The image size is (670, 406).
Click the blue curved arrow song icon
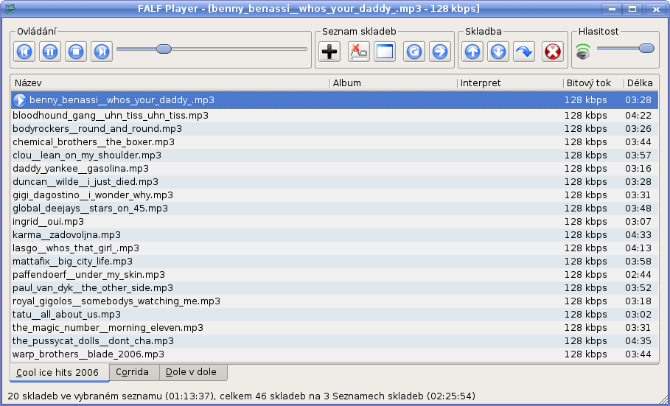524,51
